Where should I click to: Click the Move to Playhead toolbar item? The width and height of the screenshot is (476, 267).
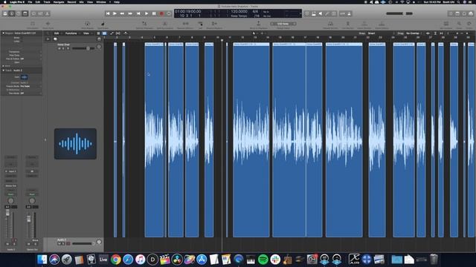point(258,24)
